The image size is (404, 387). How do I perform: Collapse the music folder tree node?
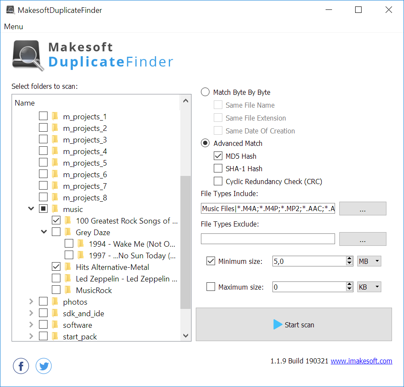click(x=31, y=209)
